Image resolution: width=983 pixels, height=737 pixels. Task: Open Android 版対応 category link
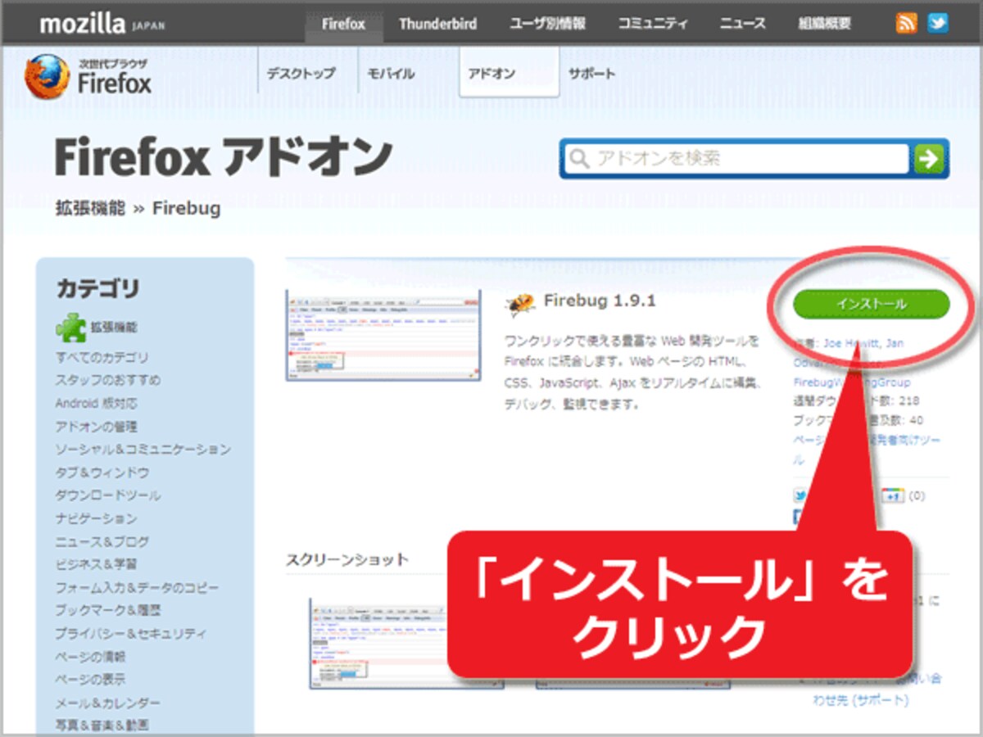pos(96,403)
